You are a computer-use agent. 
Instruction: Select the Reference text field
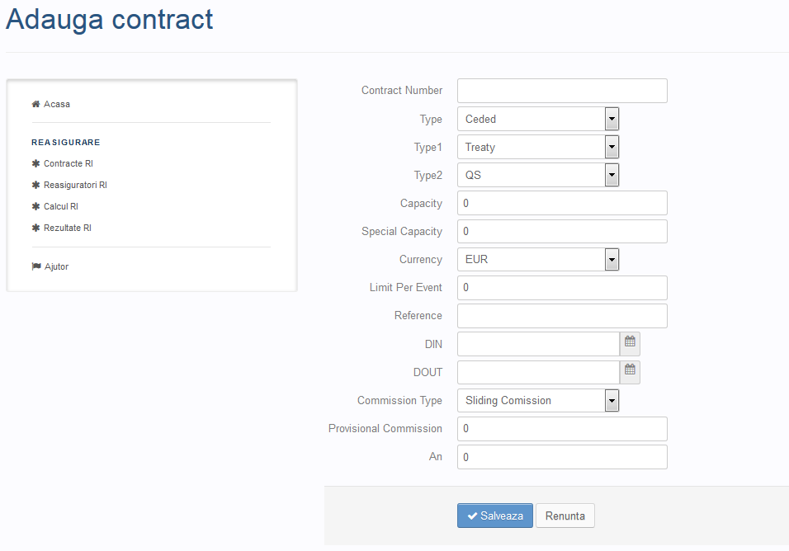[x=562, y=316]
